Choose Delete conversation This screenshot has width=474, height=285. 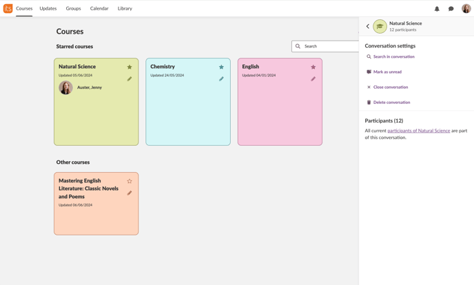point(391,103)
